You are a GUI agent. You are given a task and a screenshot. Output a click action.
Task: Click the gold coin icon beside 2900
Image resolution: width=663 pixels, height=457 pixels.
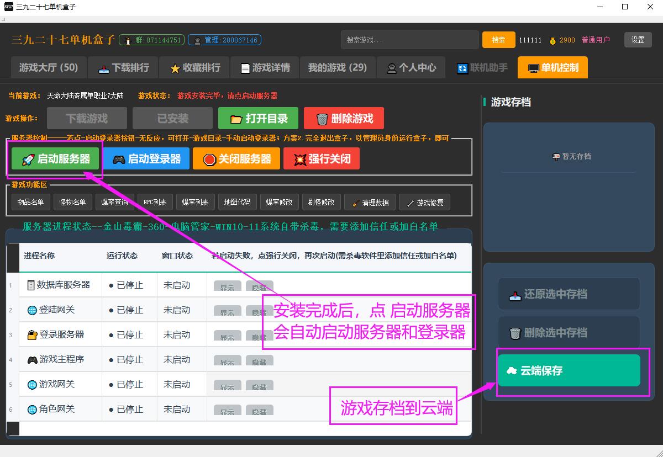[552, 40]
